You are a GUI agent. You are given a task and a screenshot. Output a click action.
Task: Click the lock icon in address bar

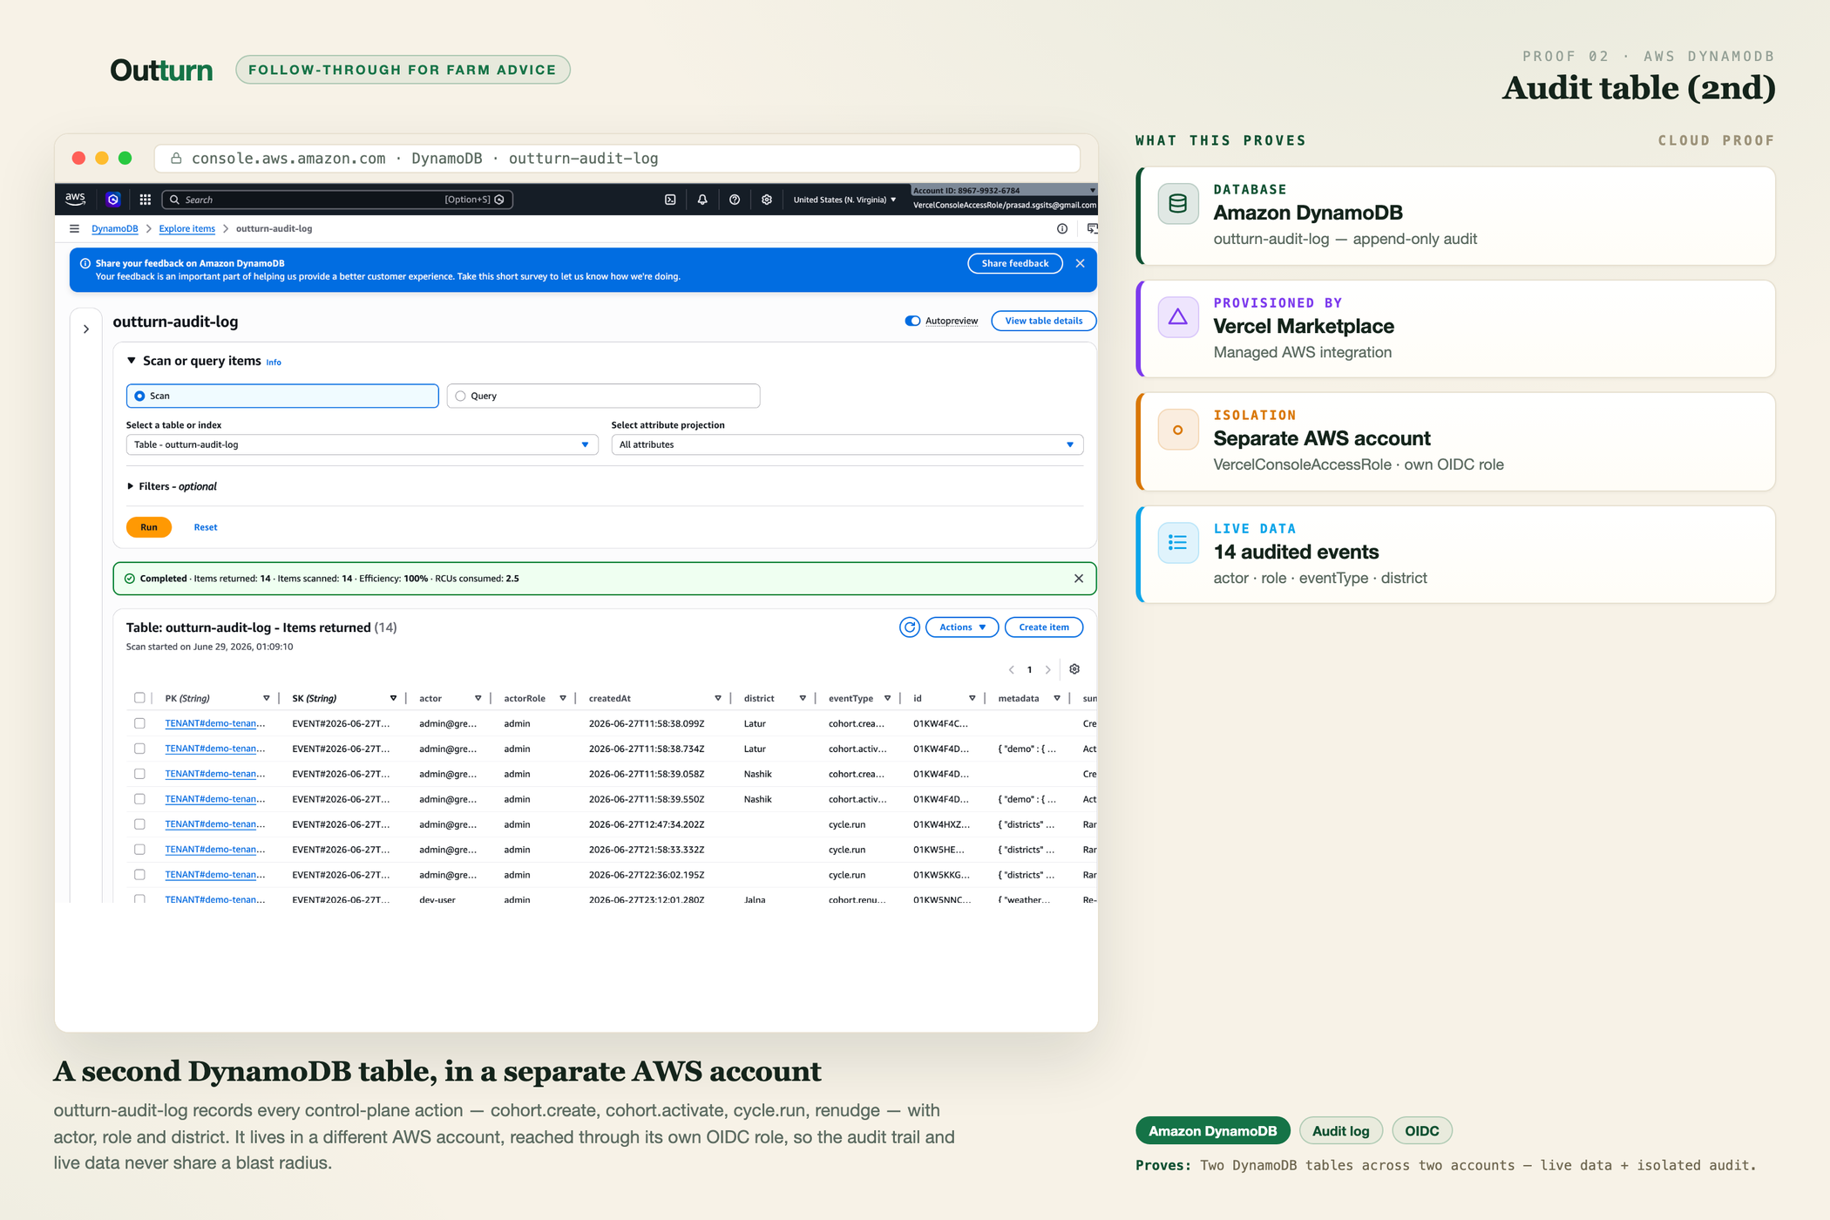point(176,158)
